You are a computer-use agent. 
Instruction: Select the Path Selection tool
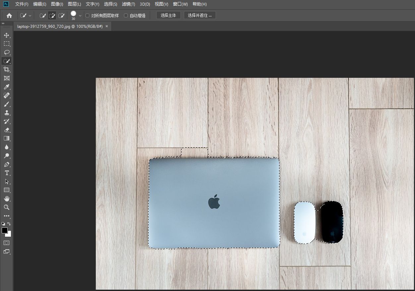pos(7,181)
